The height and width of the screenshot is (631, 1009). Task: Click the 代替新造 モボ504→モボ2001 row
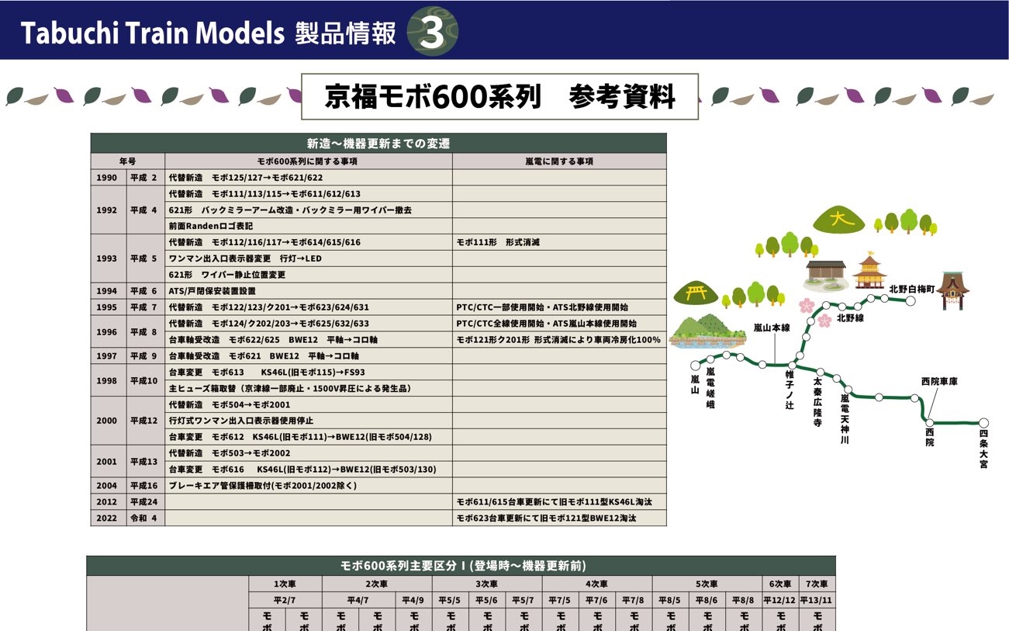[x=309, y=404]
